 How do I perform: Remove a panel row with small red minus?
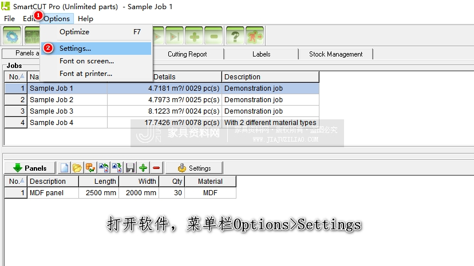pos(156,168)
